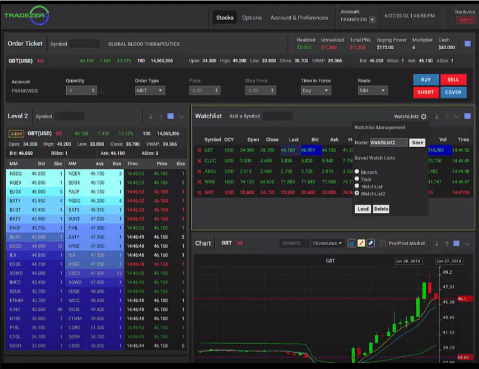Click the BUY button
Image resolution: width=479 pixels, height=369 pixels.
coord(426,80)
